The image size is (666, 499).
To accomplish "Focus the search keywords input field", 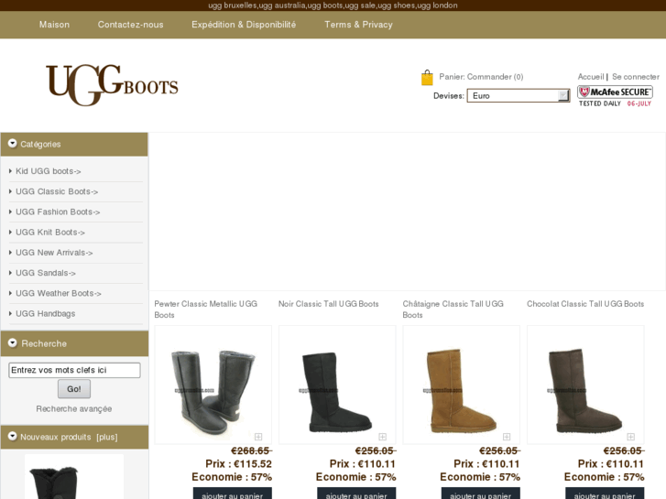I will (x=74, y=370).
